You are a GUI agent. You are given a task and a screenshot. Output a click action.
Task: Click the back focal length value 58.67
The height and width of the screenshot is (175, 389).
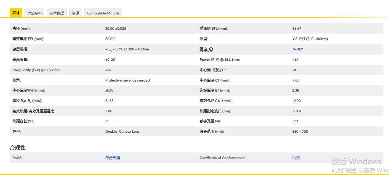pyautogui.click(x=297, y=29)
